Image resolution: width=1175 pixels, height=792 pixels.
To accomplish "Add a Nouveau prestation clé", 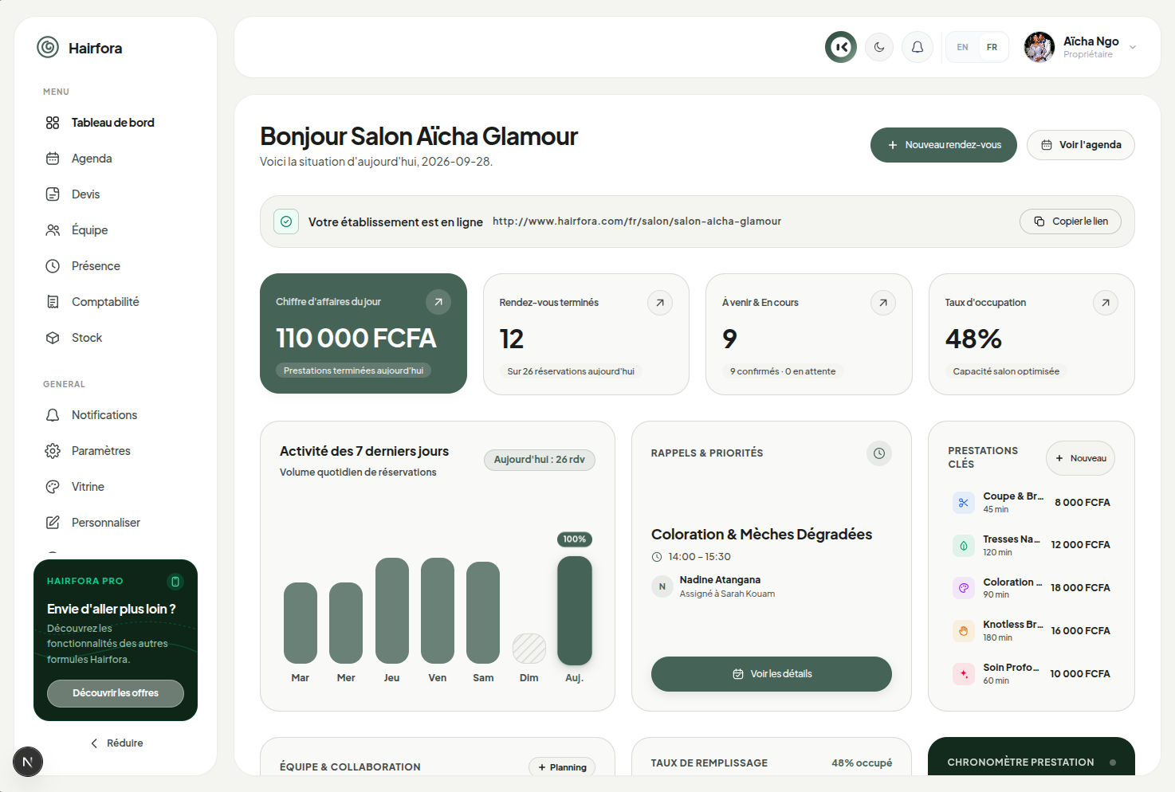I will 1081,458.
